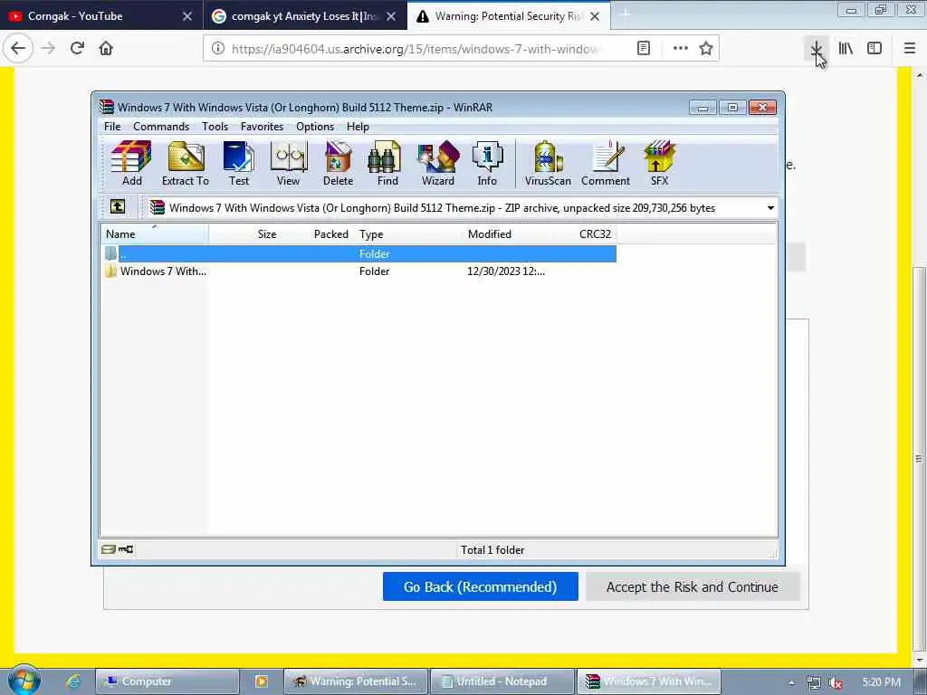Click the muted volume tray icon
927x695 pixels.
tap(835, 682)
